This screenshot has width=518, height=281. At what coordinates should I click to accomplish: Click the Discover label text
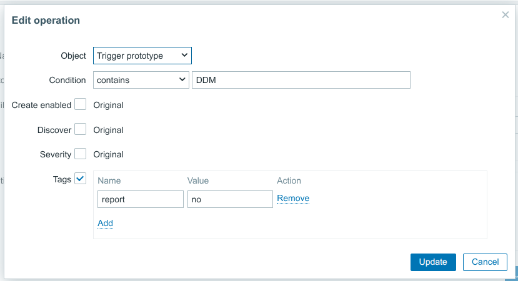pos(54,130)
